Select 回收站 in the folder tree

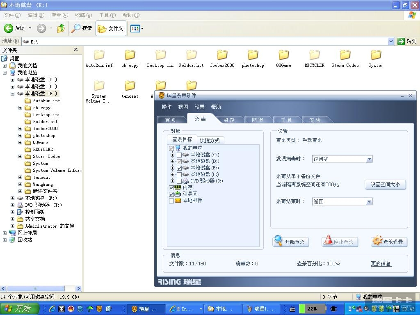[25, 240]
